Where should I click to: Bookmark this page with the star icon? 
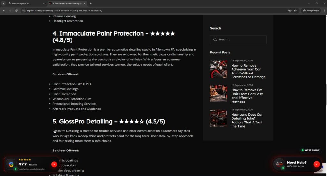point(295,11)
